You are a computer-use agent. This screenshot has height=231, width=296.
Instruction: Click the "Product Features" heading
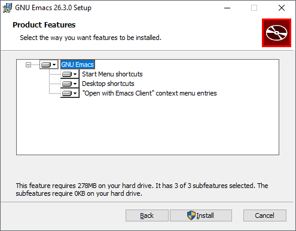tap(44, 25)
